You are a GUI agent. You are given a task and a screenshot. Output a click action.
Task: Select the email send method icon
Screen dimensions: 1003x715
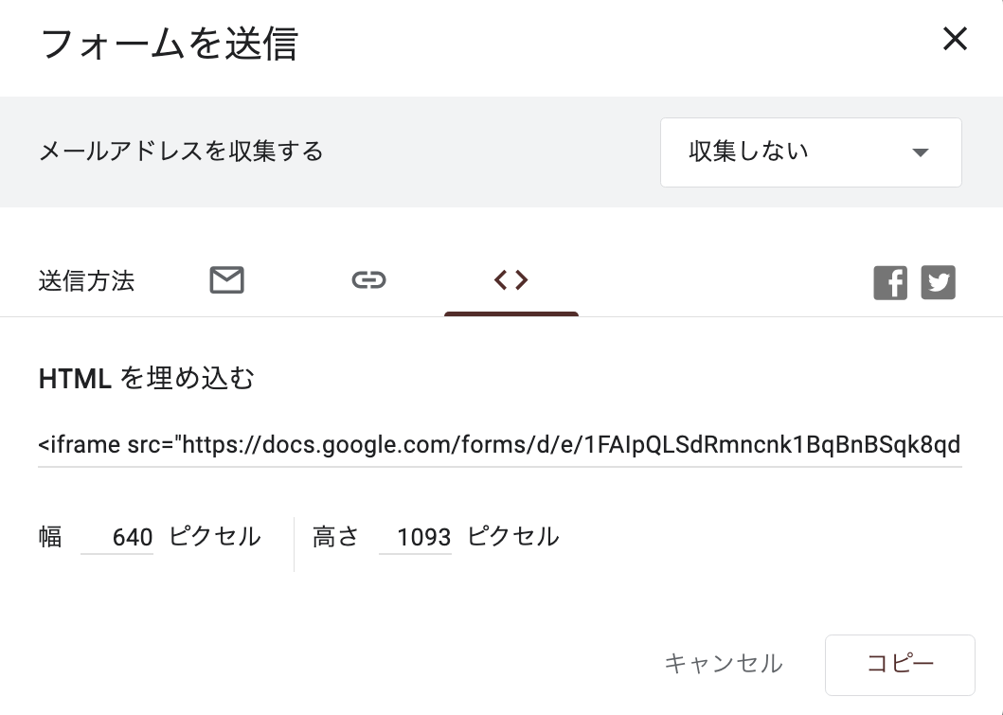(226, 280)
